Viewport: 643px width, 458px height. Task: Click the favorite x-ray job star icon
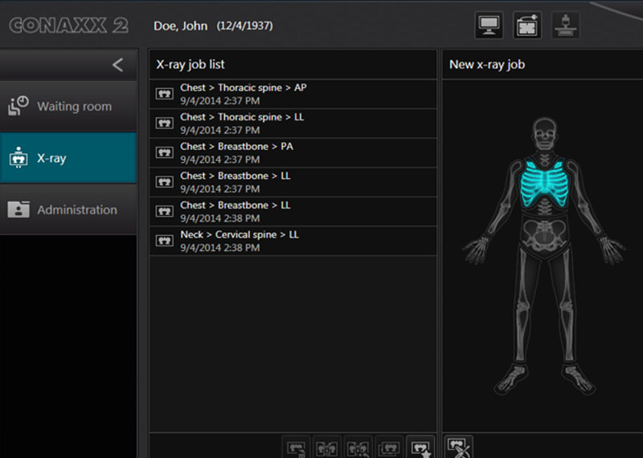420,448
